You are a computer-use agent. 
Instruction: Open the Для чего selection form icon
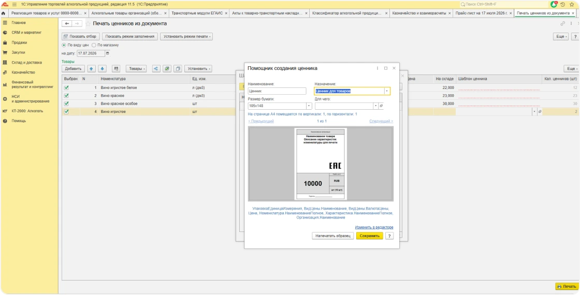pyautogui.click(x=381, y=106)
